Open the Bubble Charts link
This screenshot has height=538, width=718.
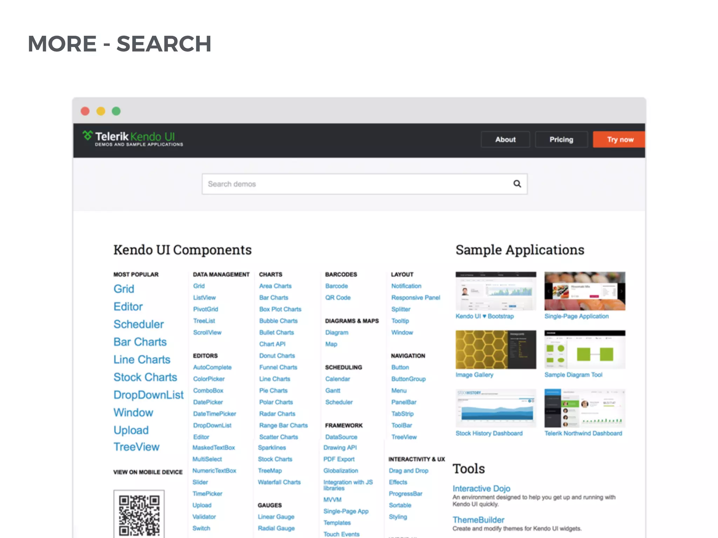[x=278, y=320]
